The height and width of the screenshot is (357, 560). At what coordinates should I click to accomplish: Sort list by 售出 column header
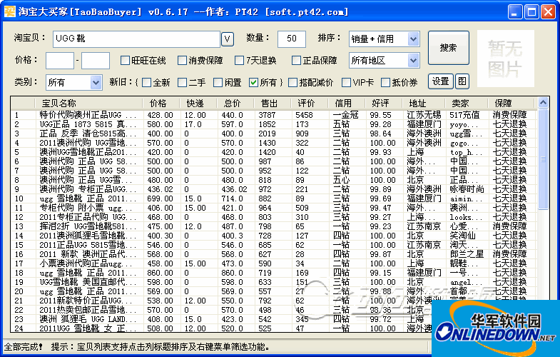pyautogui.click(x=272, y=104)
